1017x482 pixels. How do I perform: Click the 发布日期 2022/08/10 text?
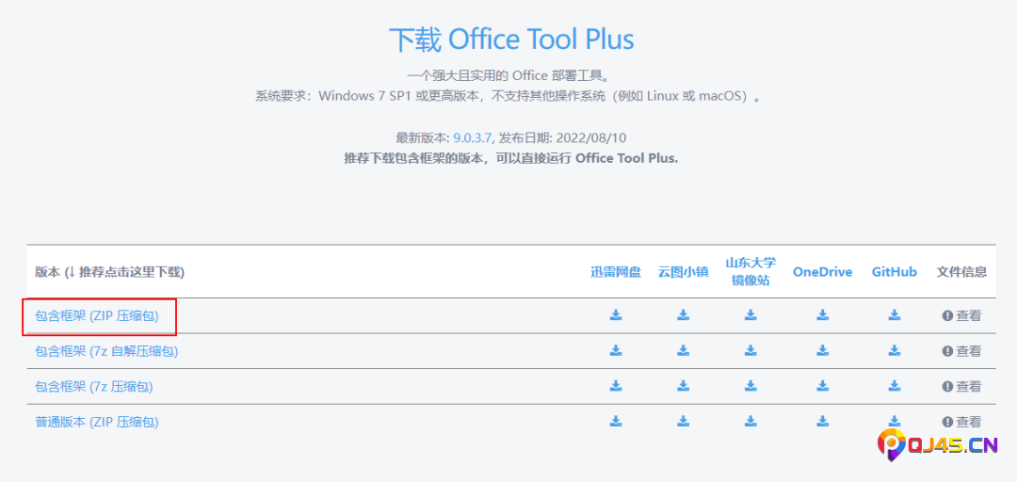point(562,137)
